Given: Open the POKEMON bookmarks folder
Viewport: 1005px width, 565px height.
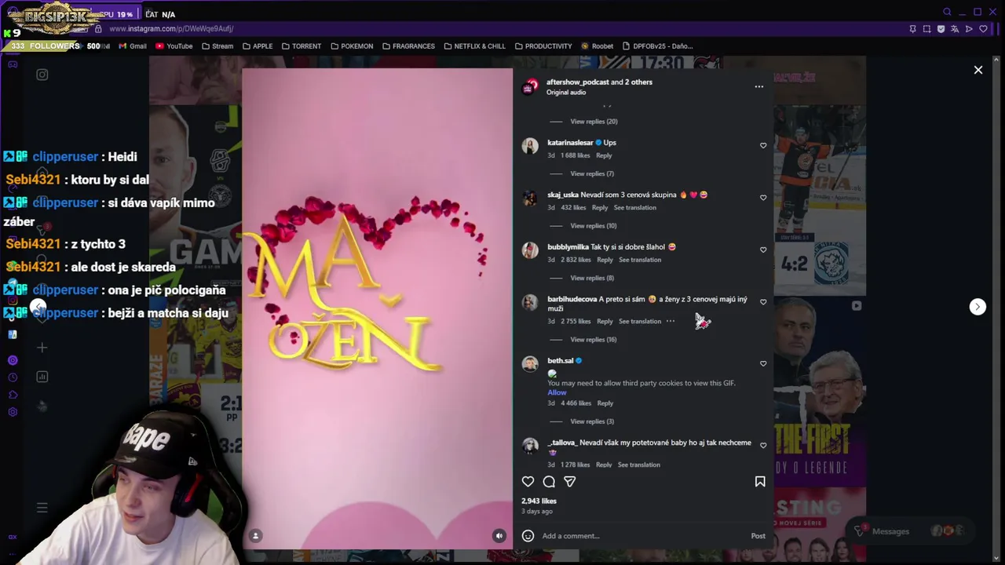Looking at the screenshot, I should 352,46.
